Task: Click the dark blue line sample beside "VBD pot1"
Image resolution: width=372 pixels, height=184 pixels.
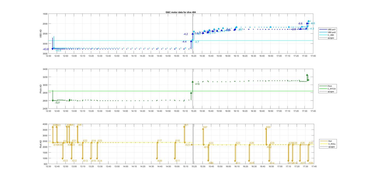Action: tap(323, 29)
